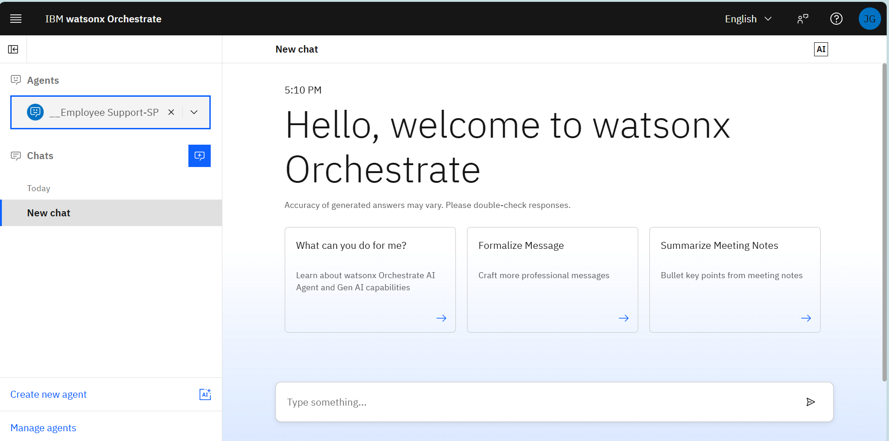Click the Create new agent link

[x=48, y=394]
